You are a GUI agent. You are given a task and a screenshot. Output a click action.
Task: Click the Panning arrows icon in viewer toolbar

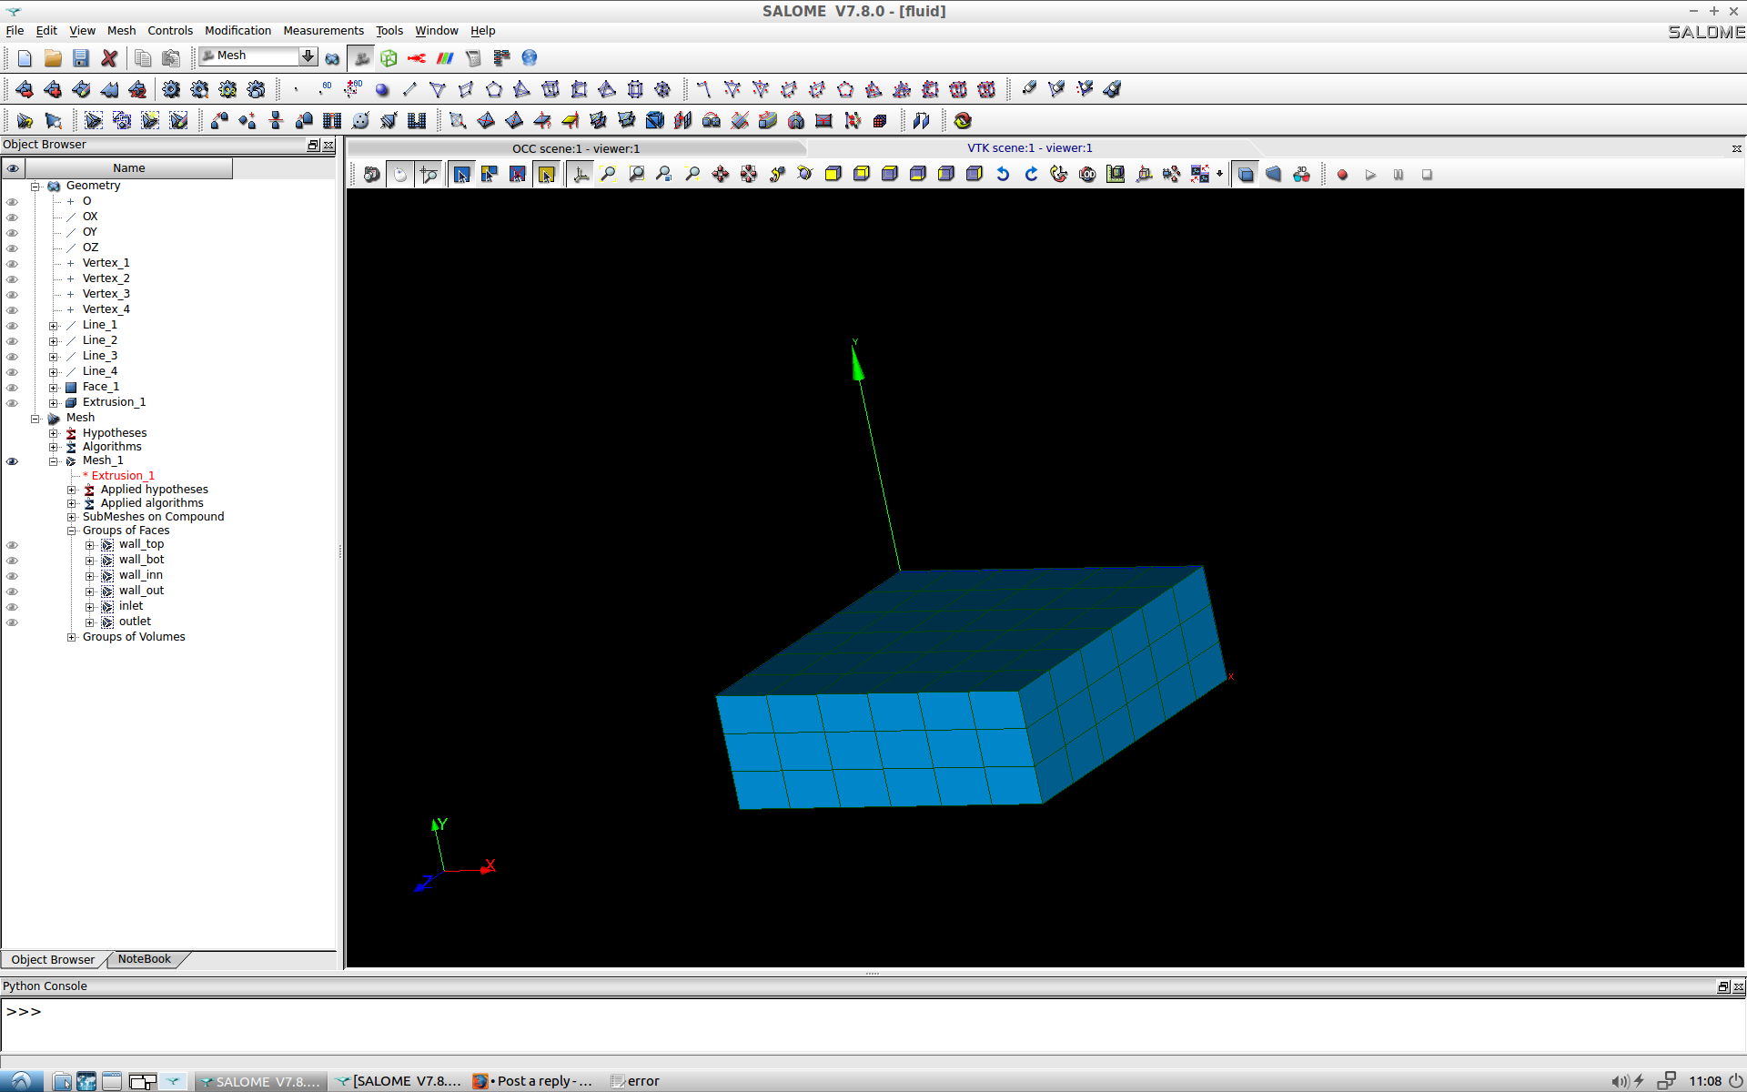pyautogui.click(x=720, y=175)
